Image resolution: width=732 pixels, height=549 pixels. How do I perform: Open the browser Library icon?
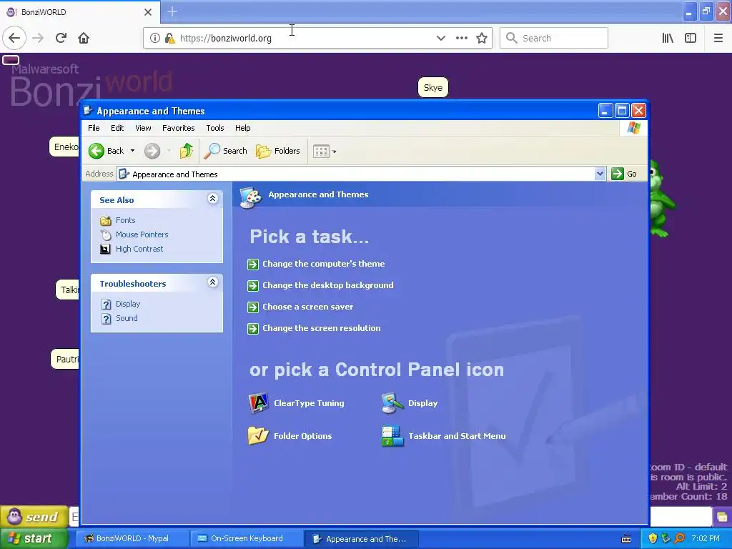click(x=668, y=38)
